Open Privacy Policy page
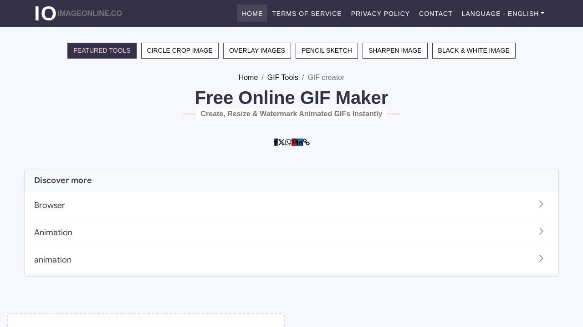Image resolution: width=583 pixels, height=327 pixels. click(x=380, y=14)
